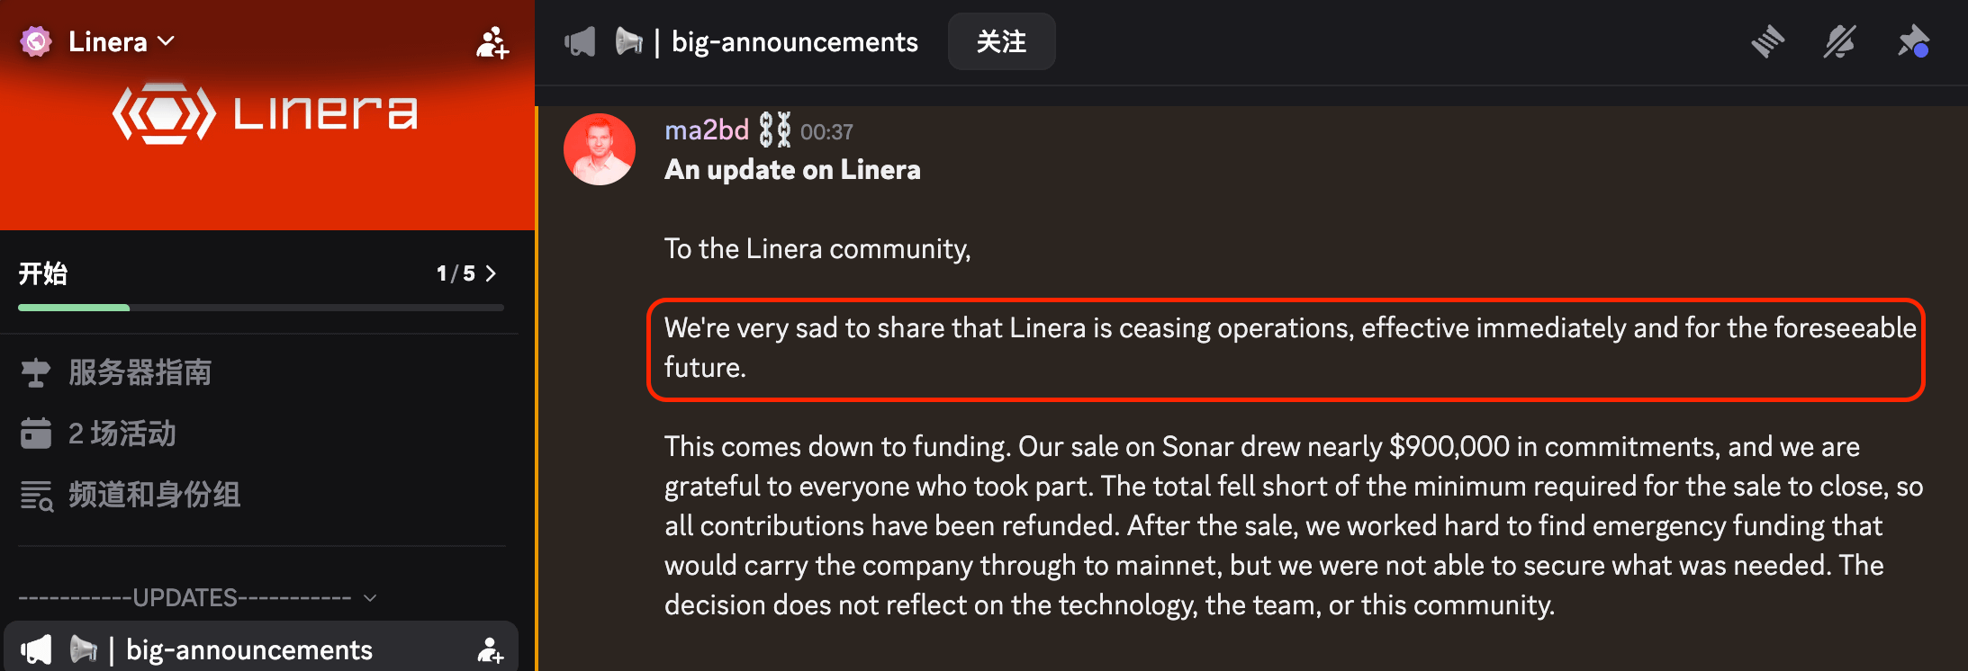Click the Linera logo banner

(x=266, y=114)
